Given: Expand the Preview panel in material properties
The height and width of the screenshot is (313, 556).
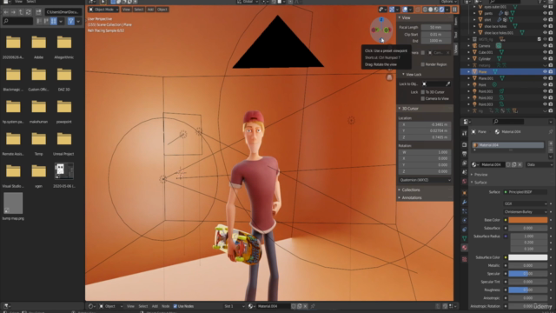Looking at the screenshot, I should tap(480, 175).
